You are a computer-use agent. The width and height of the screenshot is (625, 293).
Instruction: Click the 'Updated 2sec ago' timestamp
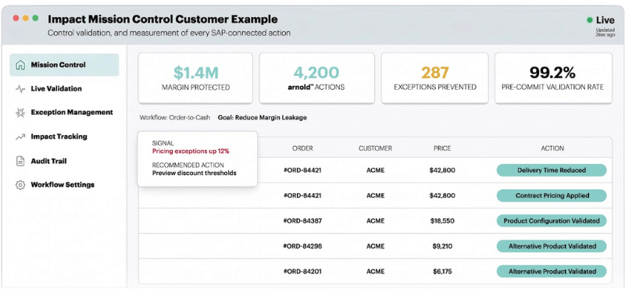[605, 32]
